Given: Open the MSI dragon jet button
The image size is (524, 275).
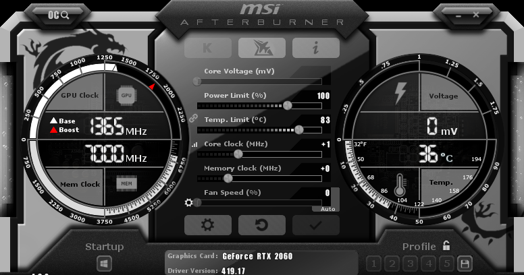Looking at the screenshot, I should coord(262,48).
